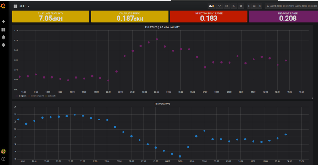
Task: Expand the REEF dashboard picker dropdown
Action: [24, 6]
